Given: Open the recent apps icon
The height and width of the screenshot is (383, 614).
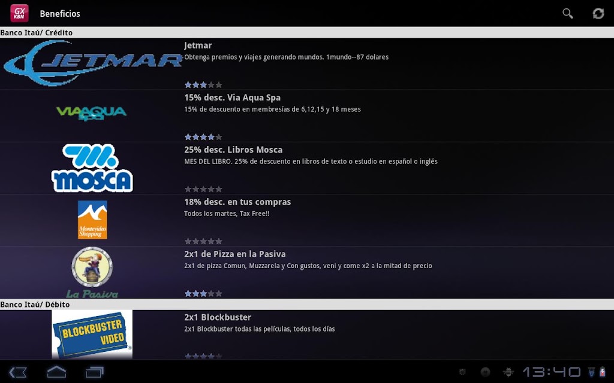Looking at the screenshot, I should click(94, 372).
